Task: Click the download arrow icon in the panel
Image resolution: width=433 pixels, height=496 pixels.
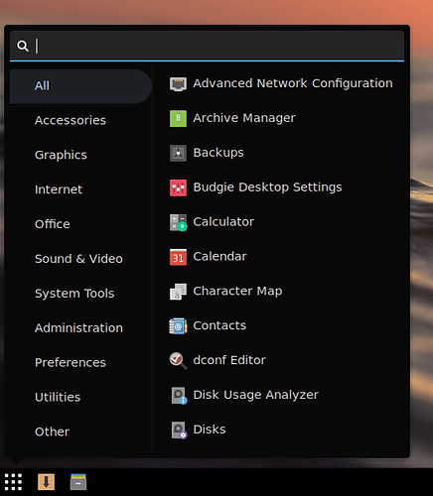Action: tap(46, 482)
